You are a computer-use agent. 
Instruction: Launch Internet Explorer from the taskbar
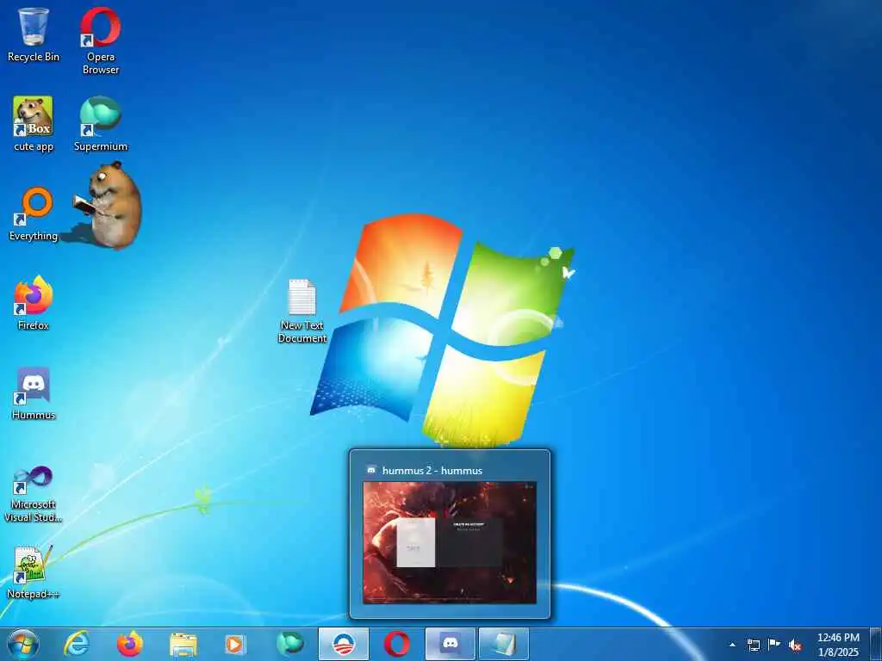(77, 644)
